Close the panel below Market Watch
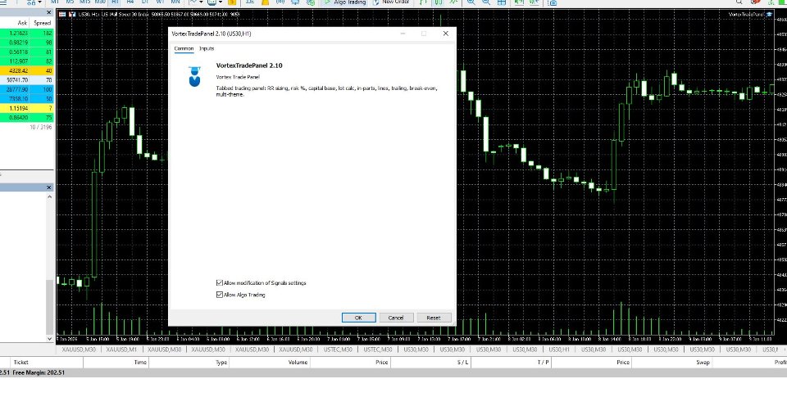This screenshot has height=406, width=787. tap(48, 187)
